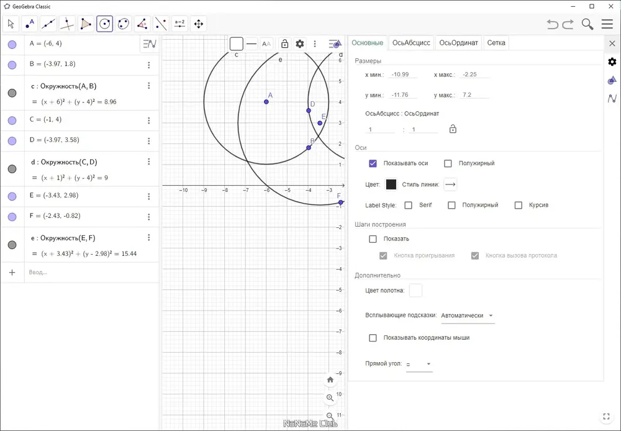This screenshot has height=431, width=621.
Task: Switch to the ОсьАбсцисс tab
Action: pos(411,43)
